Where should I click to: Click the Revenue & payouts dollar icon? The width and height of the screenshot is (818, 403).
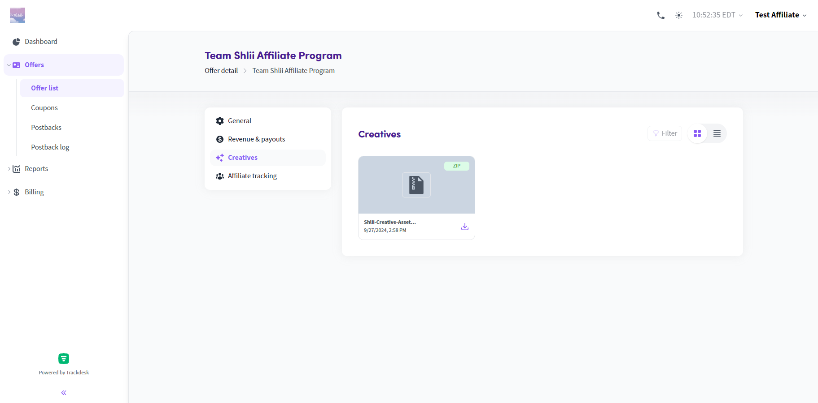tap(220, 139)
